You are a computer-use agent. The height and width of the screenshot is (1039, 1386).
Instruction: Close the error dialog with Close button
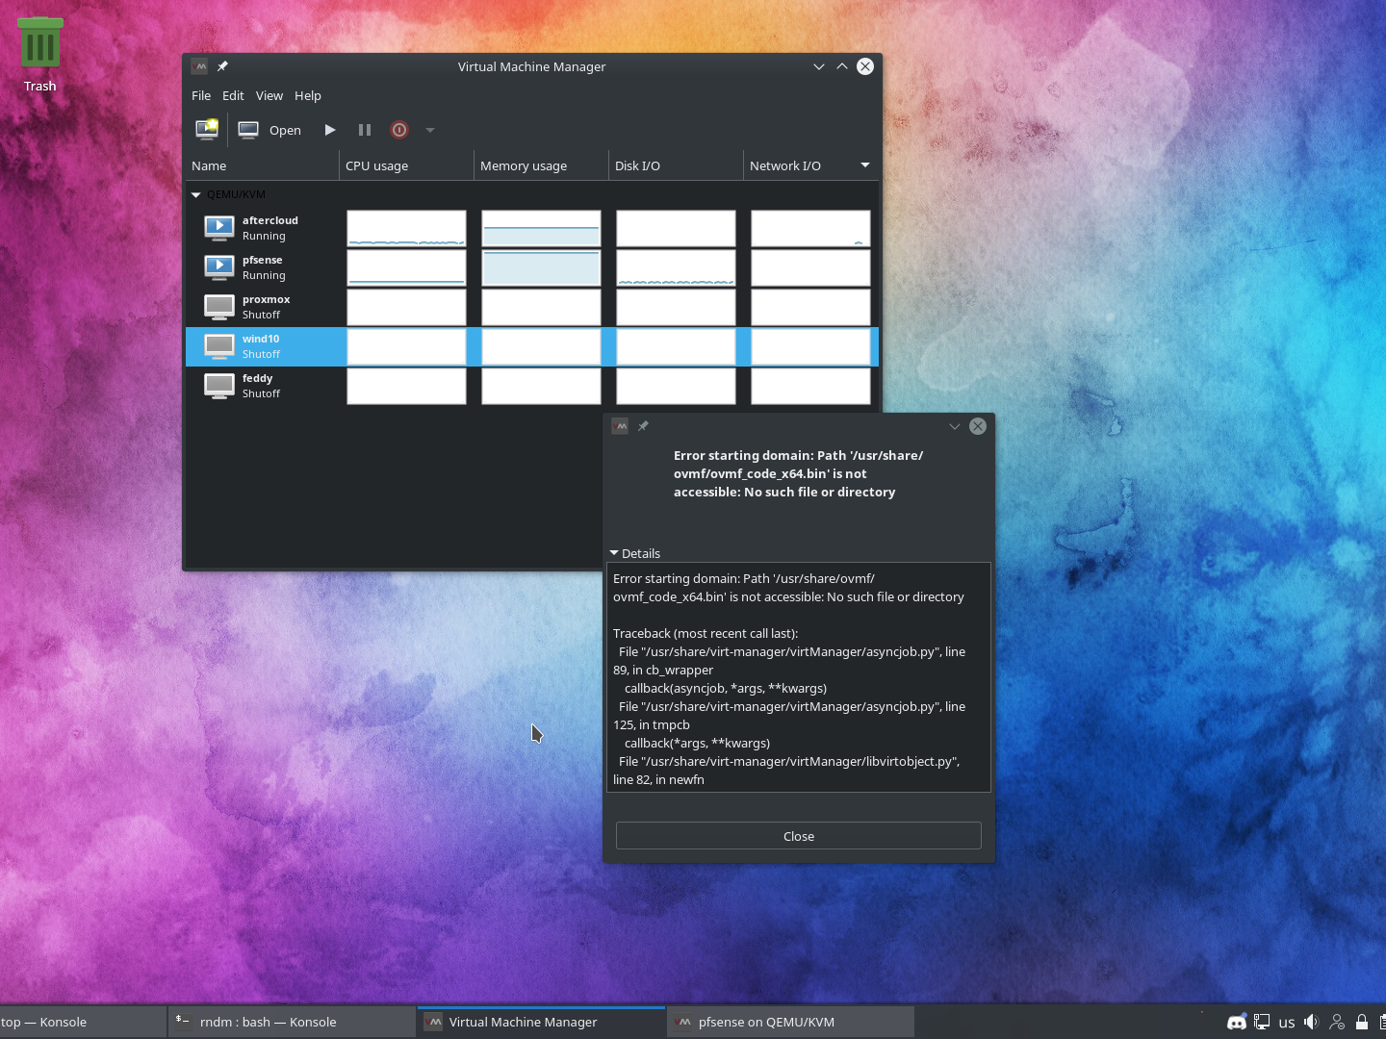[x=798, y=836]
